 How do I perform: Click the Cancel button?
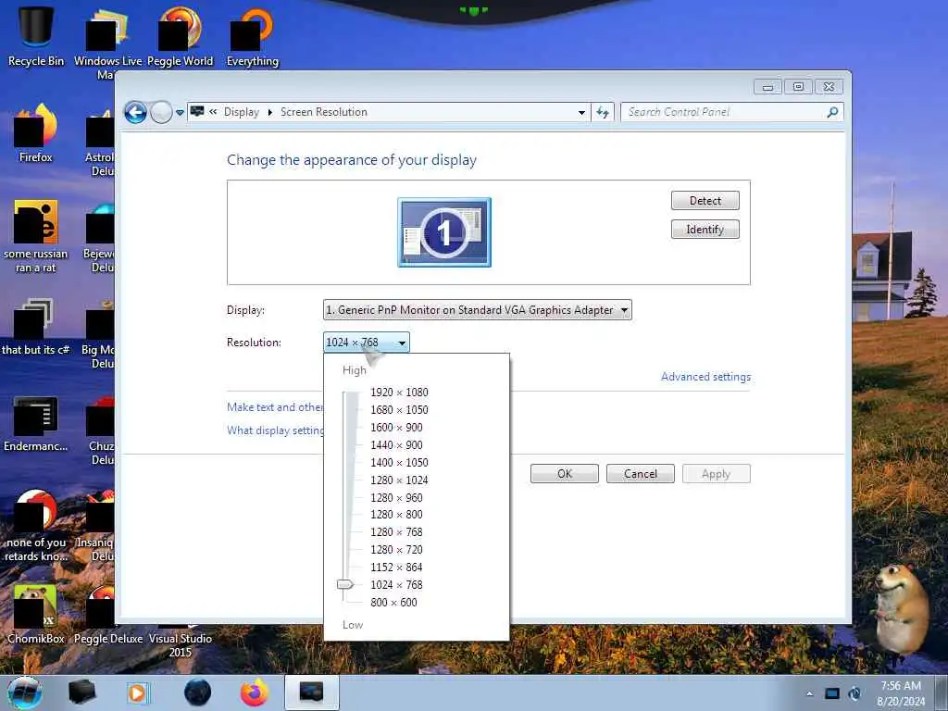tap(641, 473)
